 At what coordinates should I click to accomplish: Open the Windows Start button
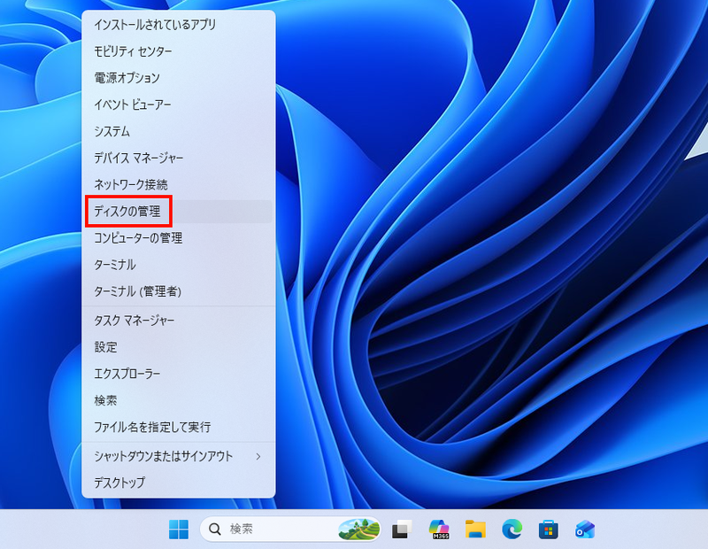tap(179, 529)
